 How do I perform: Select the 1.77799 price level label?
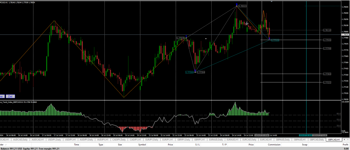click(x=327, y=49)
